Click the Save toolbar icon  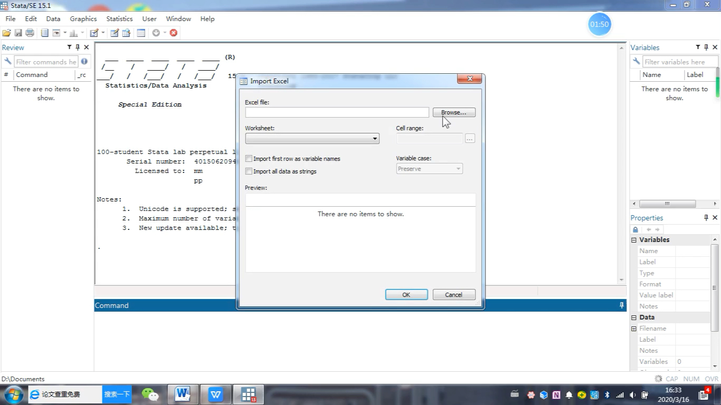point(18,33)
